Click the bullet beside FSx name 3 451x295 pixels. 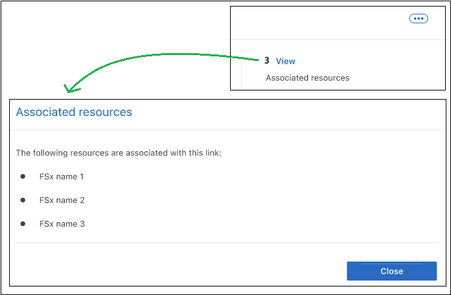pyautogui.click(x=23, y=224)
